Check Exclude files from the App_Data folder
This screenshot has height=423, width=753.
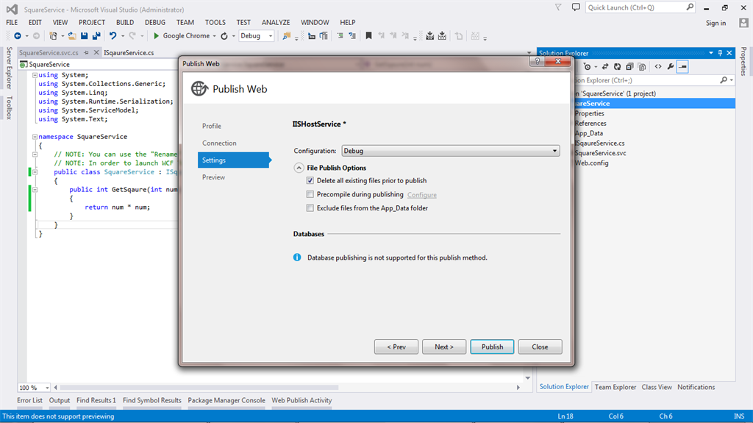(310, 208)
